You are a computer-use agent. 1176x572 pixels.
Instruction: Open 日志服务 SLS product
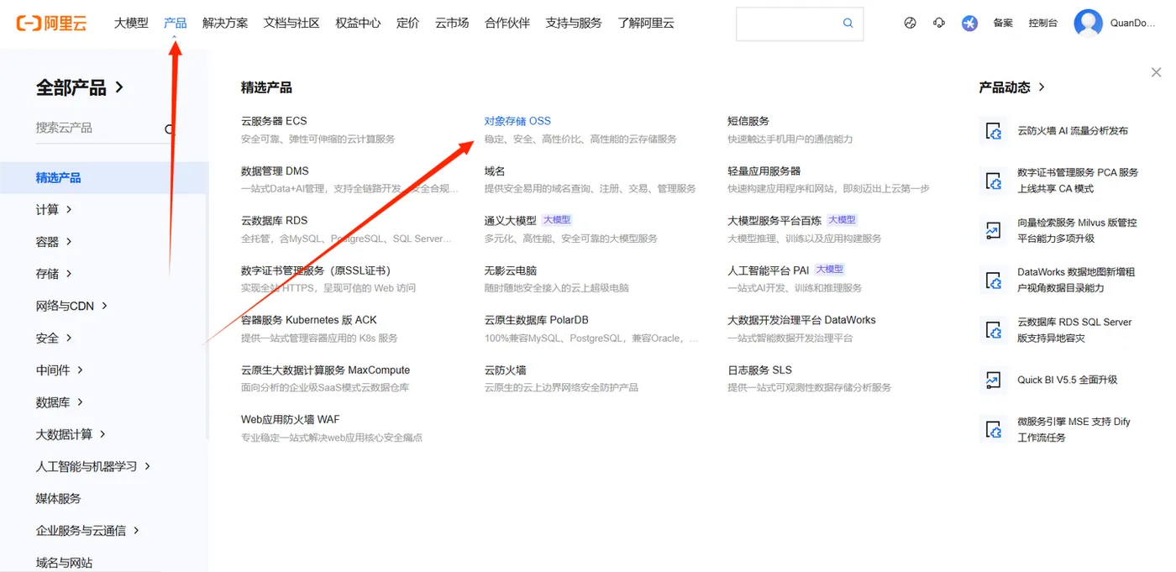coord(759,370)
